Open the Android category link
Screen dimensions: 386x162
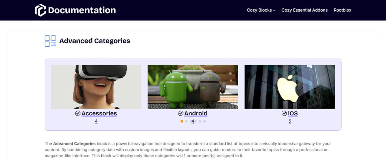point(196,113)
